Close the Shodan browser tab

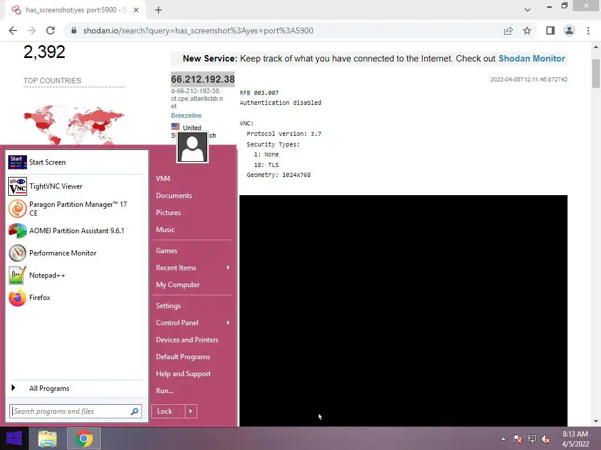click(136, 10)
